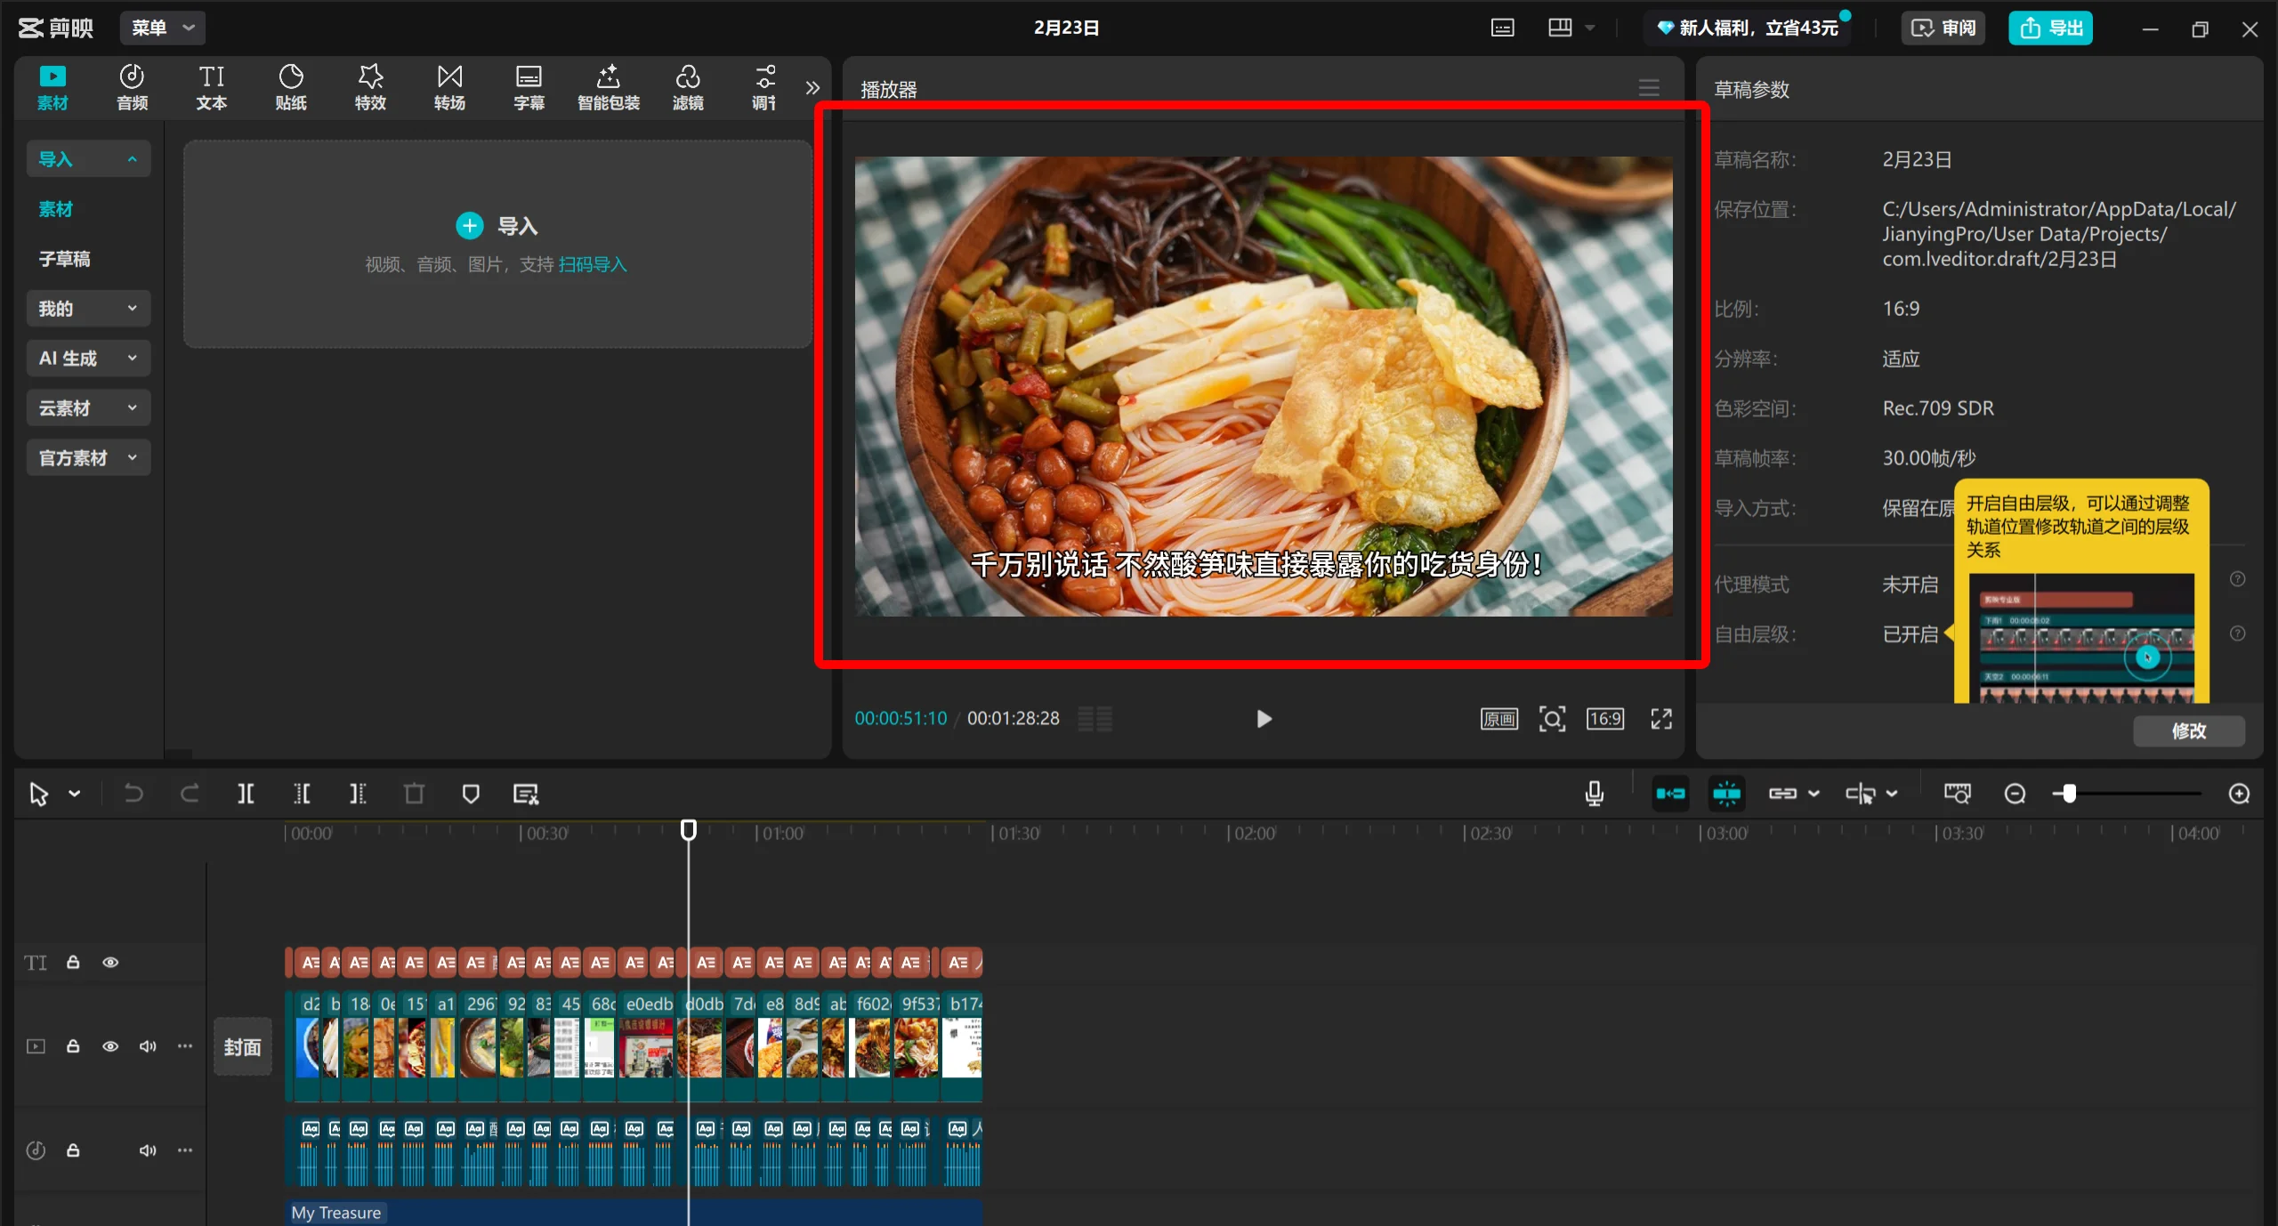Open the 特效 effects panel
Image resolution: width=2278 pixels, height=1226 pixels.
pyautogui.click(x=370, y=87)
